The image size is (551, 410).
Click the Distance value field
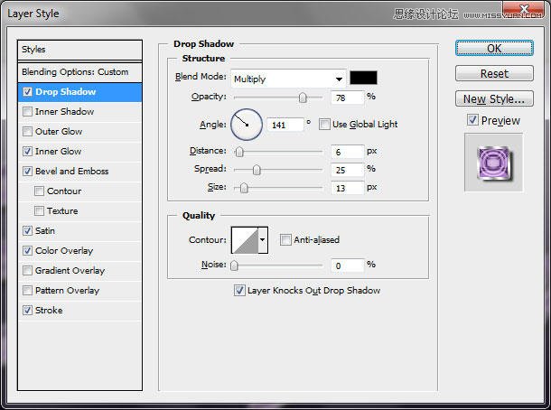coord(347,152)
